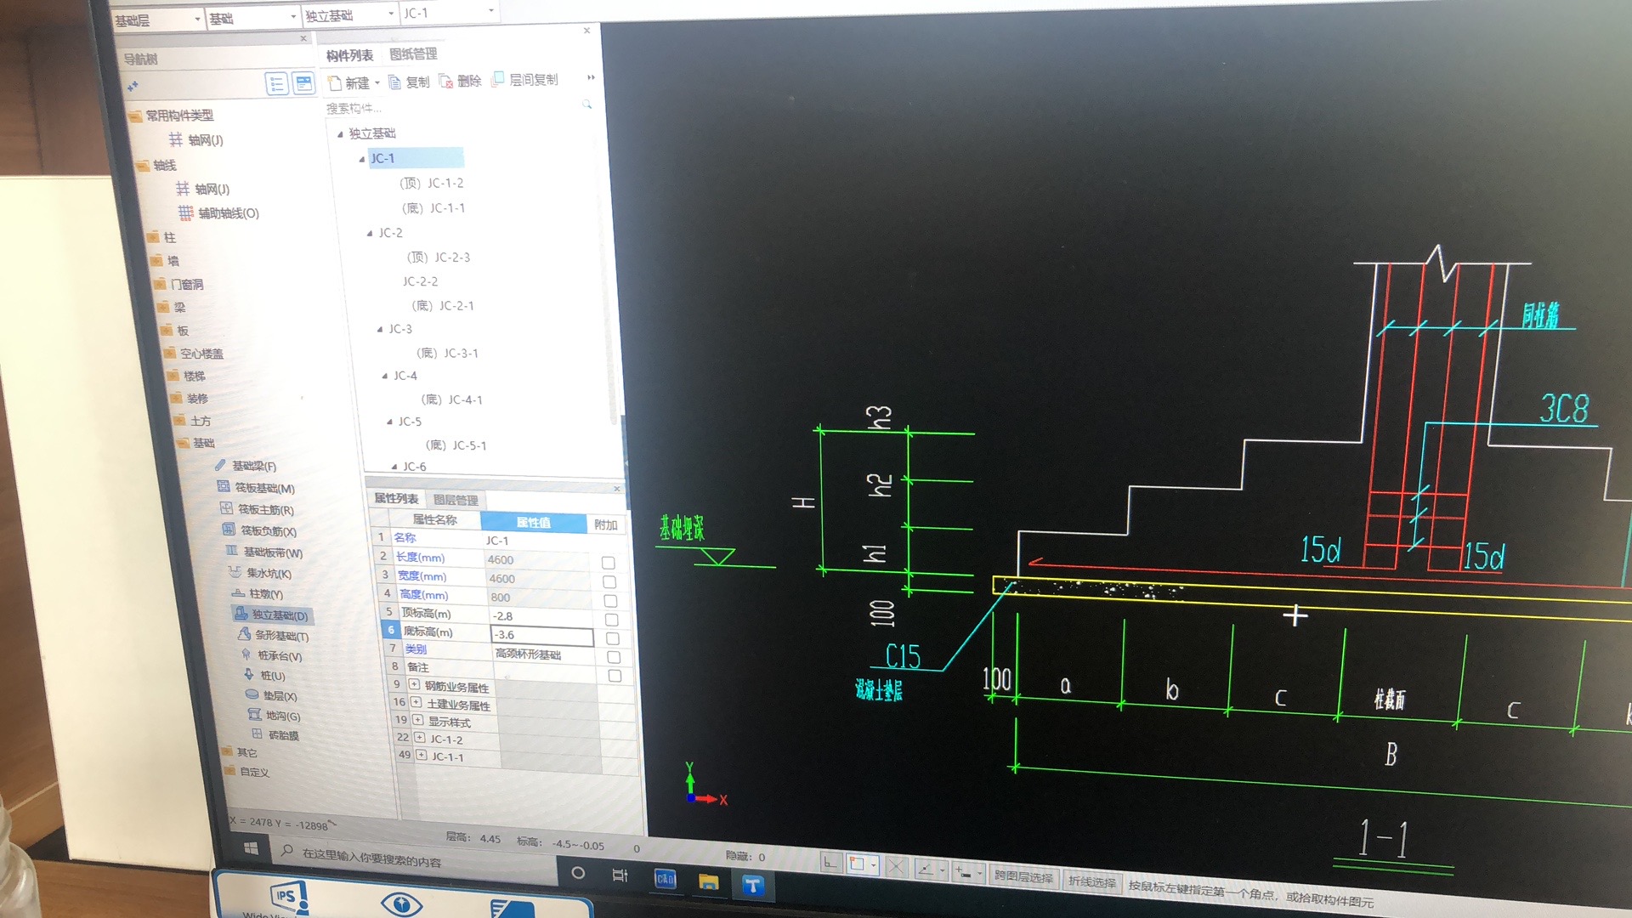The width and height of the screenshot is (1632, 918).
Task: Select (顶) JC-1-2 in component tree
Action: (x=432, y=183)
